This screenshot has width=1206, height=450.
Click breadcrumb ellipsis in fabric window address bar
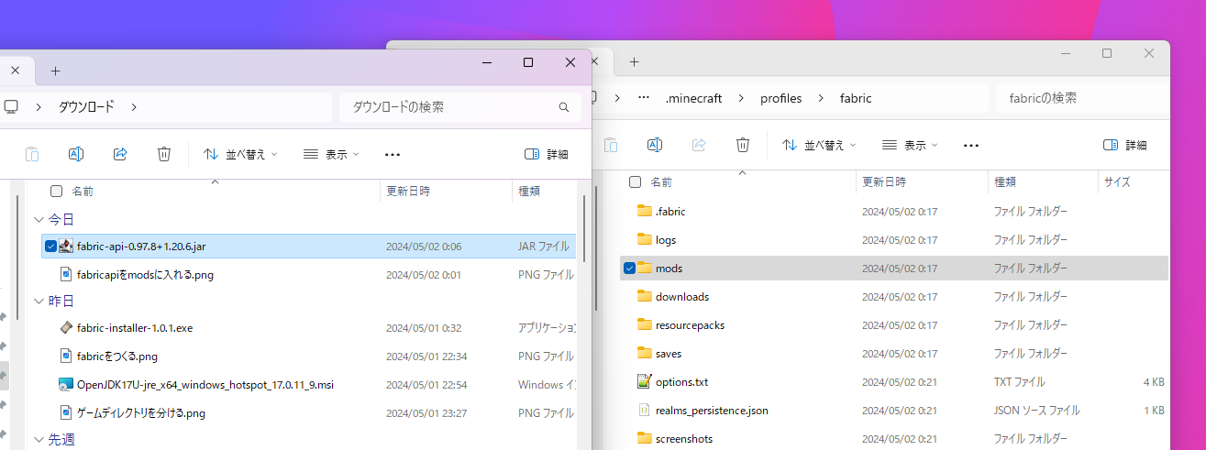(644, 98)
